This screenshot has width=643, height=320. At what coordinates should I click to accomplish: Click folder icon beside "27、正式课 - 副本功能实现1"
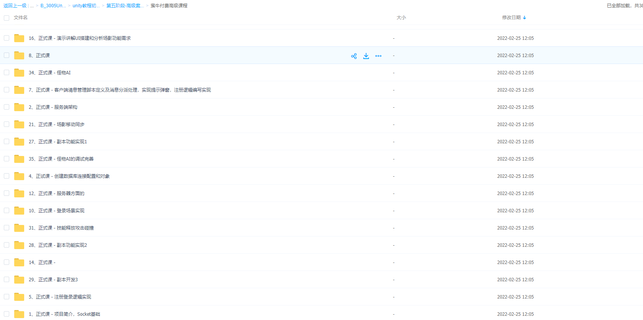pyautogui.click(x=19, y=141)
